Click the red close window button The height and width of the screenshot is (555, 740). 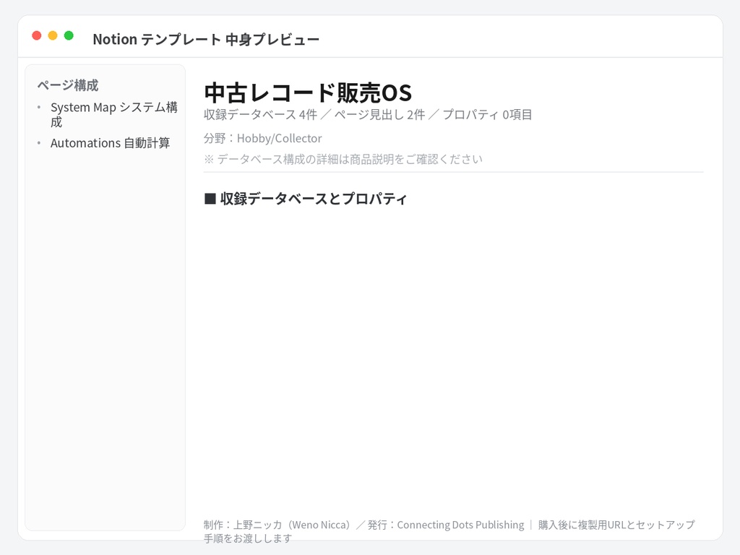coord(37,35)
